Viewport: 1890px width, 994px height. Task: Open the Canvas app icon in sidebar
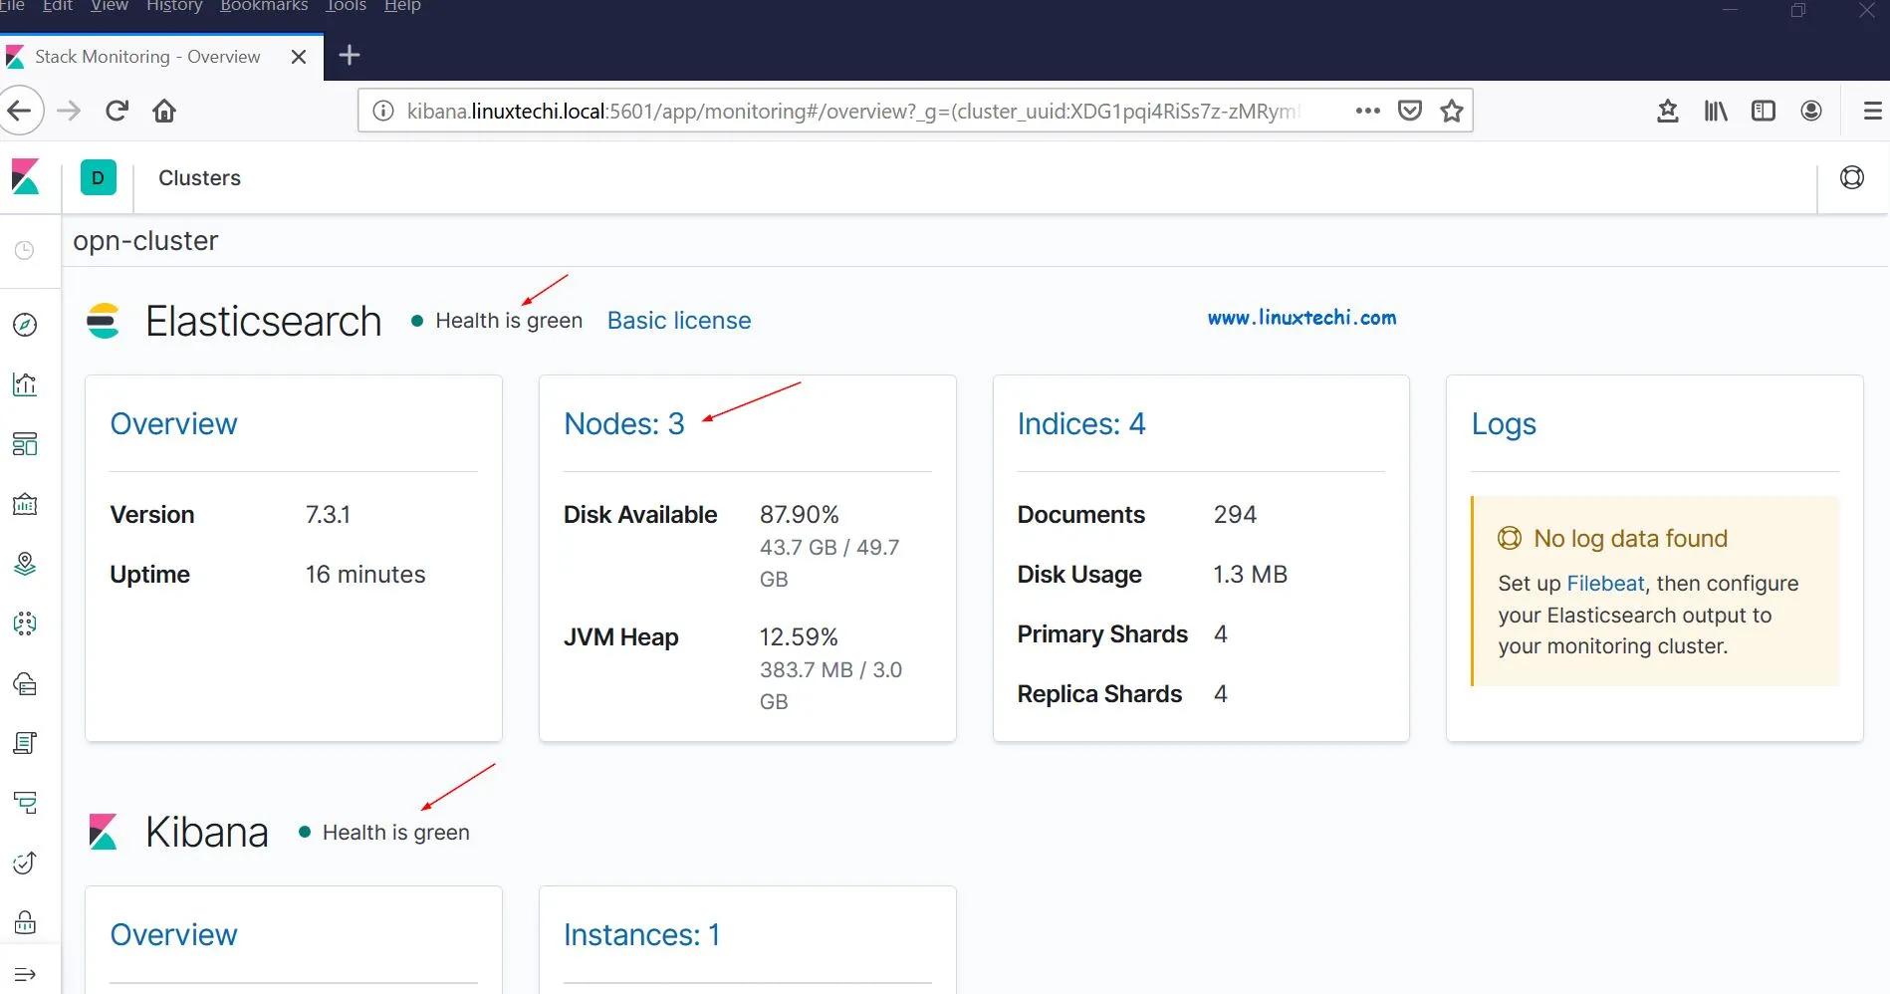[25, 504]
